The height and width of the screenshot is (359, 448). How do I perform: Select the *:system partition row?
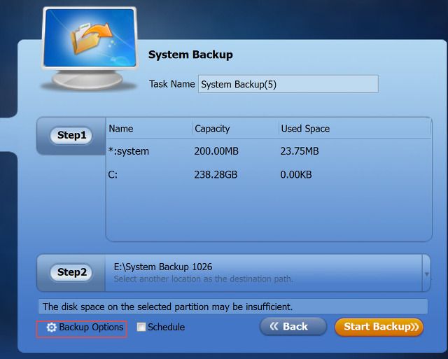coord(269,151)
